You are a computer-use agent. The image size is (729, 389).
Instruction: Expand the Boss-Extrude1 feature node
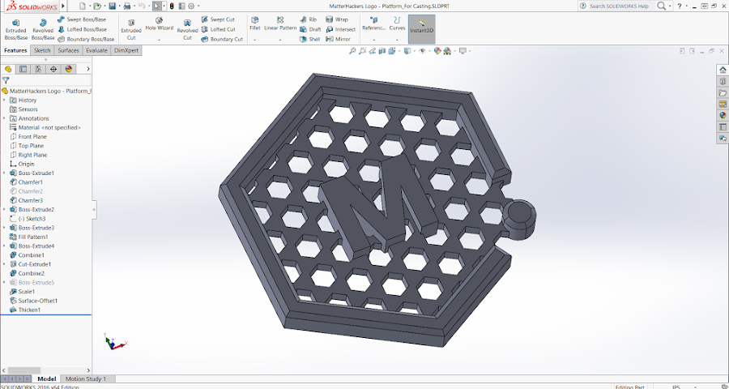tap(4, 173)
